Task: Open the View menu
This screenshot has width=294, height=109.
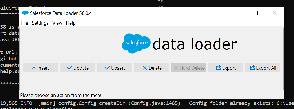Action: coord(57,23)
